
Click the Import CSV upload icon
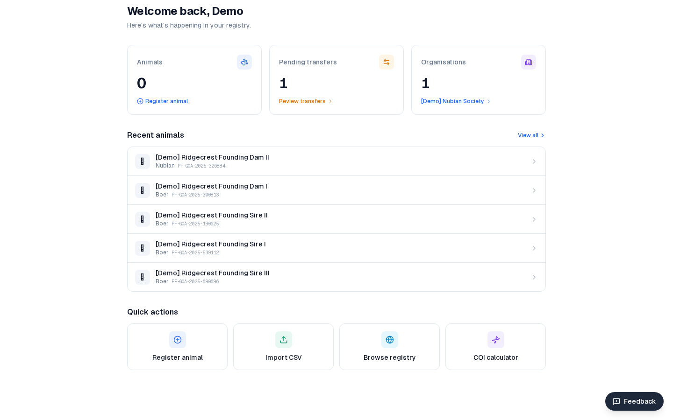click(x=284, y=340)
